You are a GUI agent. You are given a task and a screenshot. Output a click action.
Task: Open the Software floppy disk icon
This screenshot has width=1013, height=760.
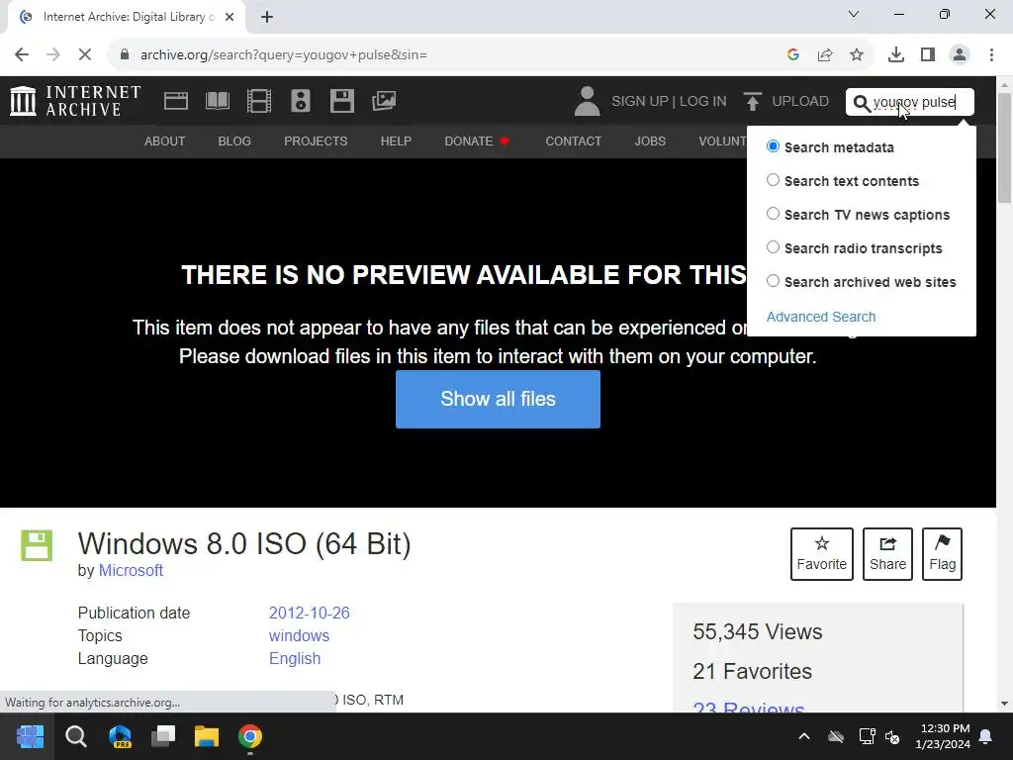[341, 101]
